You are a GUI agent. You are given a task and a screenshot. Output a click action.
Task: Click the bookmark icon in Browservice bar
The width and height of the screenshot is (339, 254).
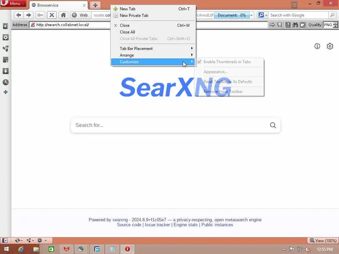click(279, 25)
